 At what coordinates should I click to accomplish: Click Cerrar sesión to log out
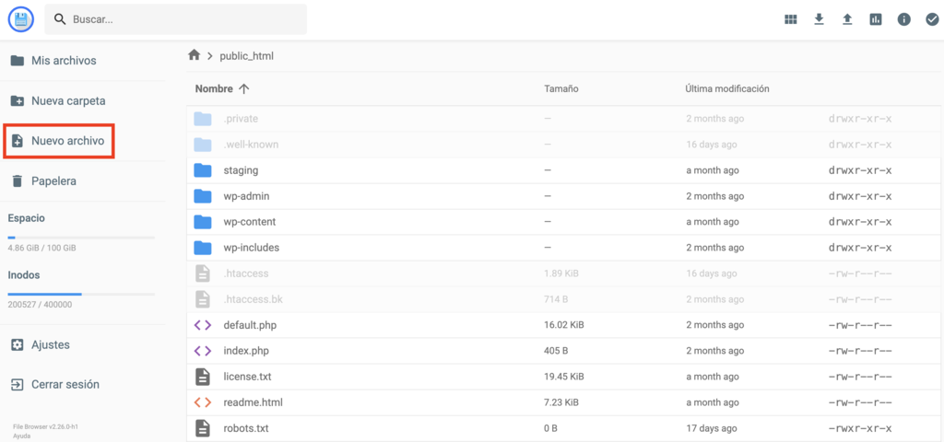pos(65,384)
